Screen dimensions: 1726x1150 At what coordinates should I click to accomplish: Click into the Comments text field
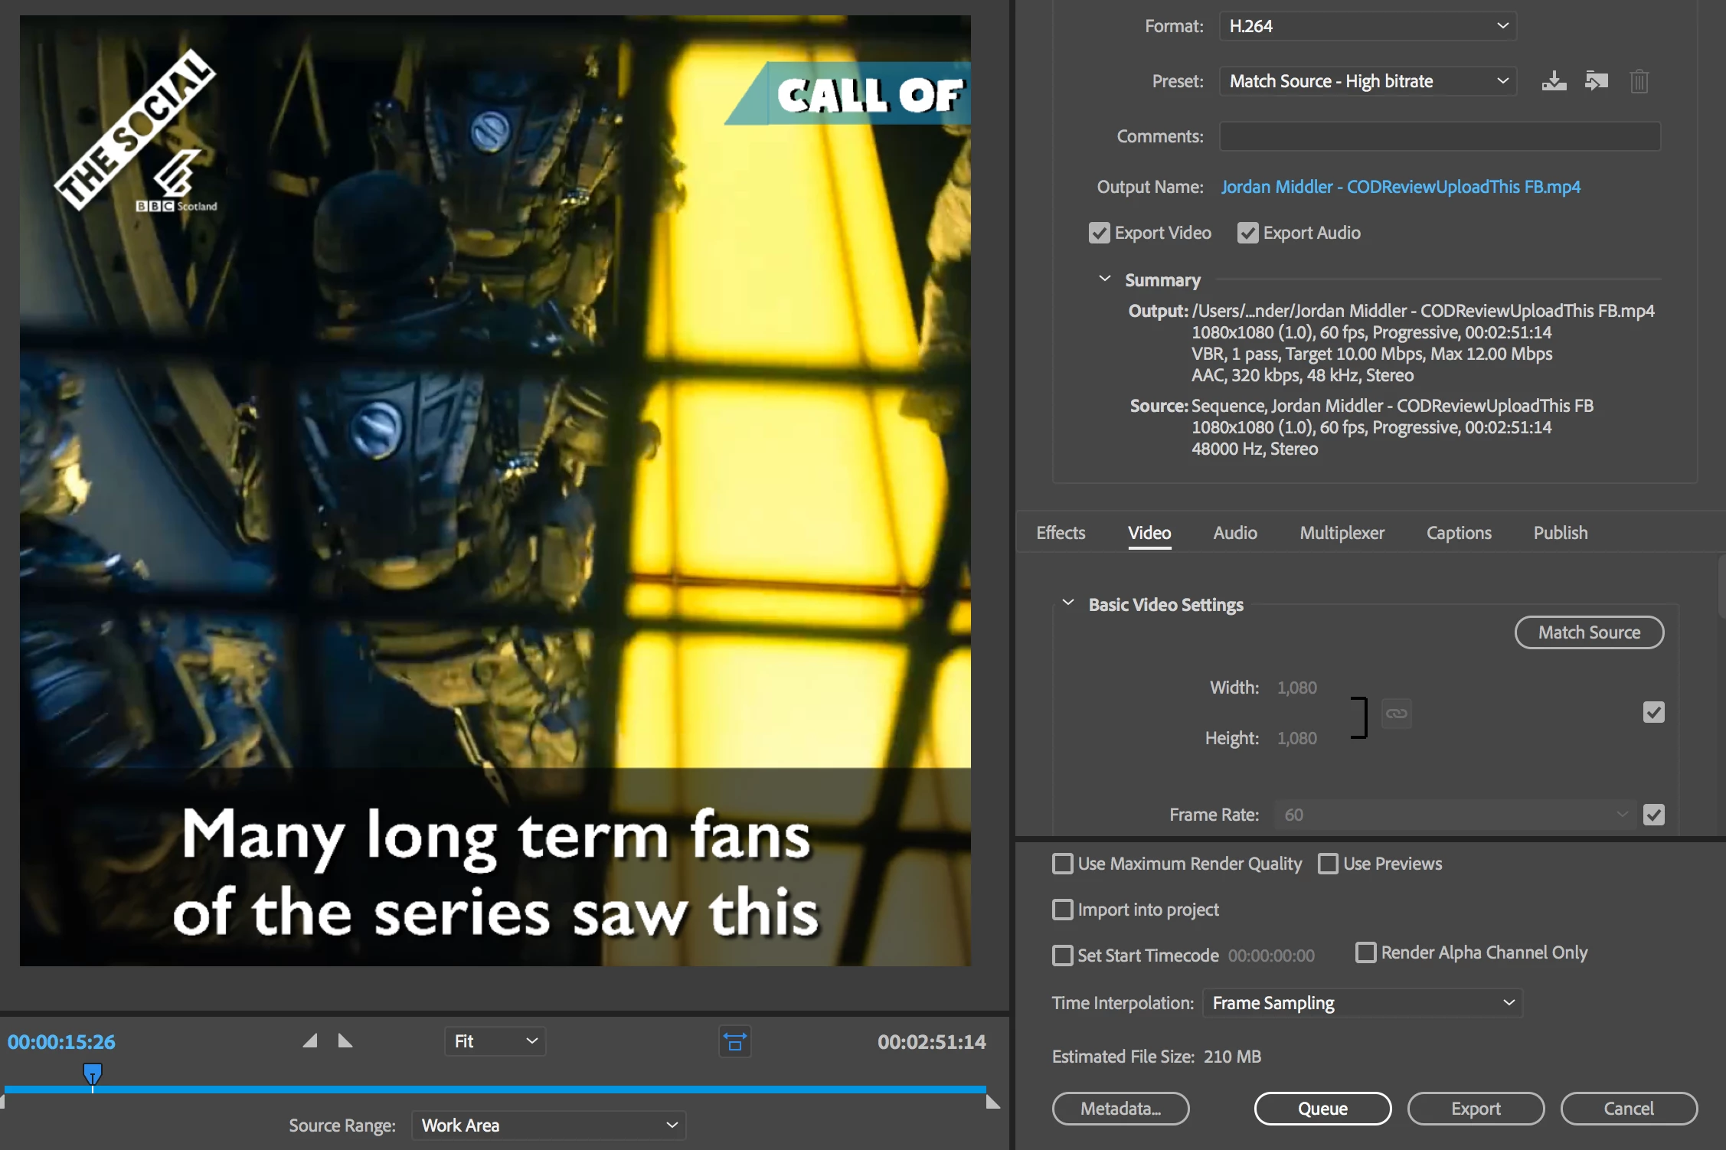(x=1440, y=136)
